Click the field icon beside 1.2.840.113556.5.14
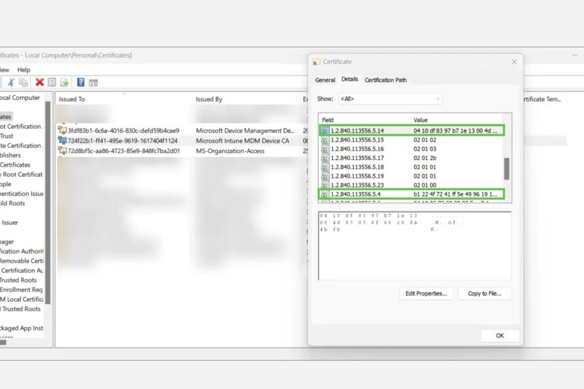584x389 pixels. (325, 131)
